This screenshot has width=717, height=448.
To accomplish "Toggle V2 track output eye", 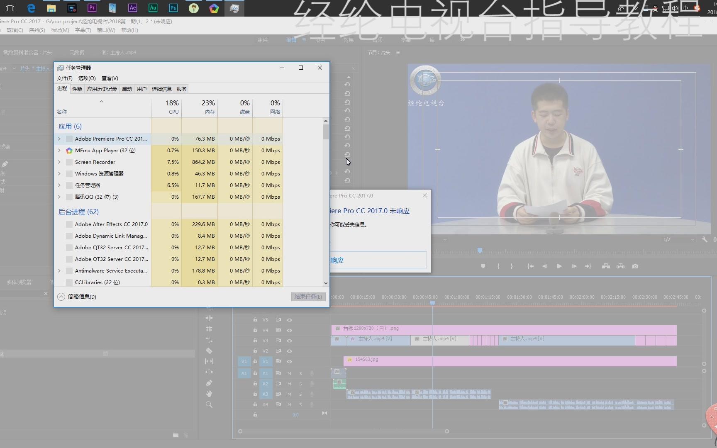I will (x=290, y=351).
